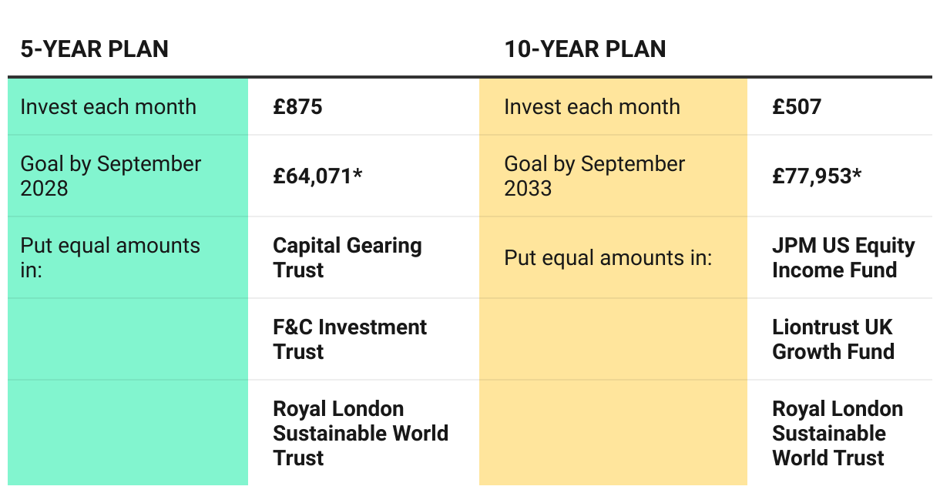Select Liontrust UK Growth Fund

coord(833,340)
